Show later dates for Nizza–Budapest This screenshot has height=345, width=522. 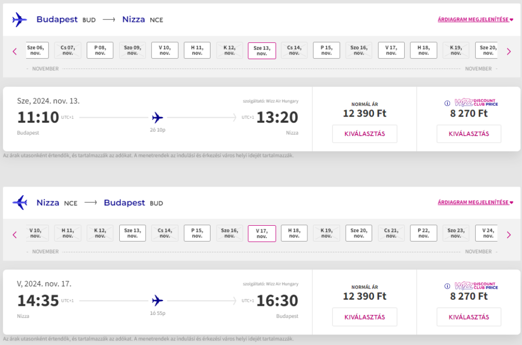[509, 234]
